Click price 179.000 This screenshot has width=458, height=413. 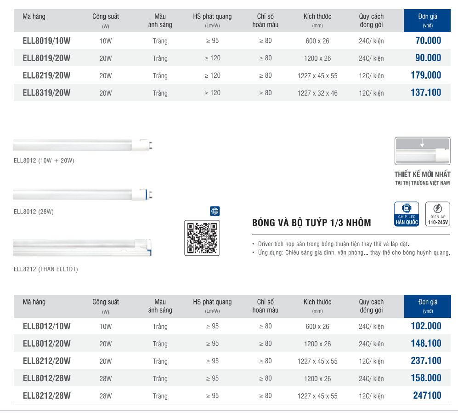click(426, 75)
